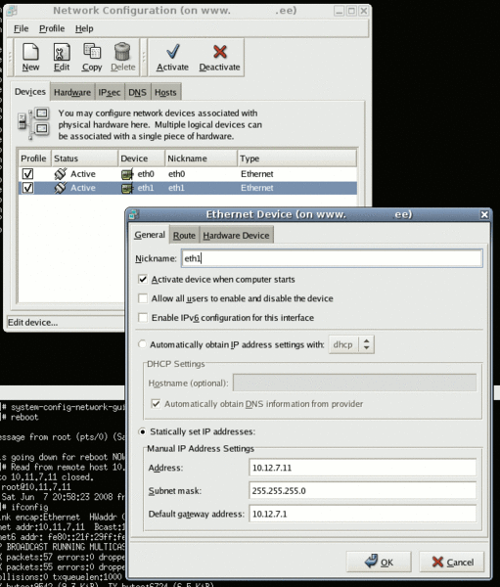Click the Subnet mask field

(363, 490)
